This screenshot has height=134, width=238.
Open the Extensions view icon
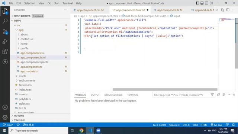tap(5, 51)
